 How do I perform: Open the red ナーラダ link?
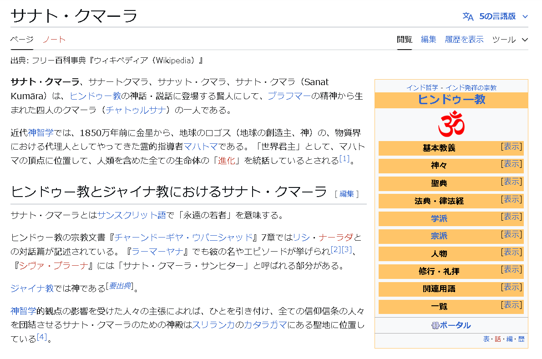pos(336,238)
